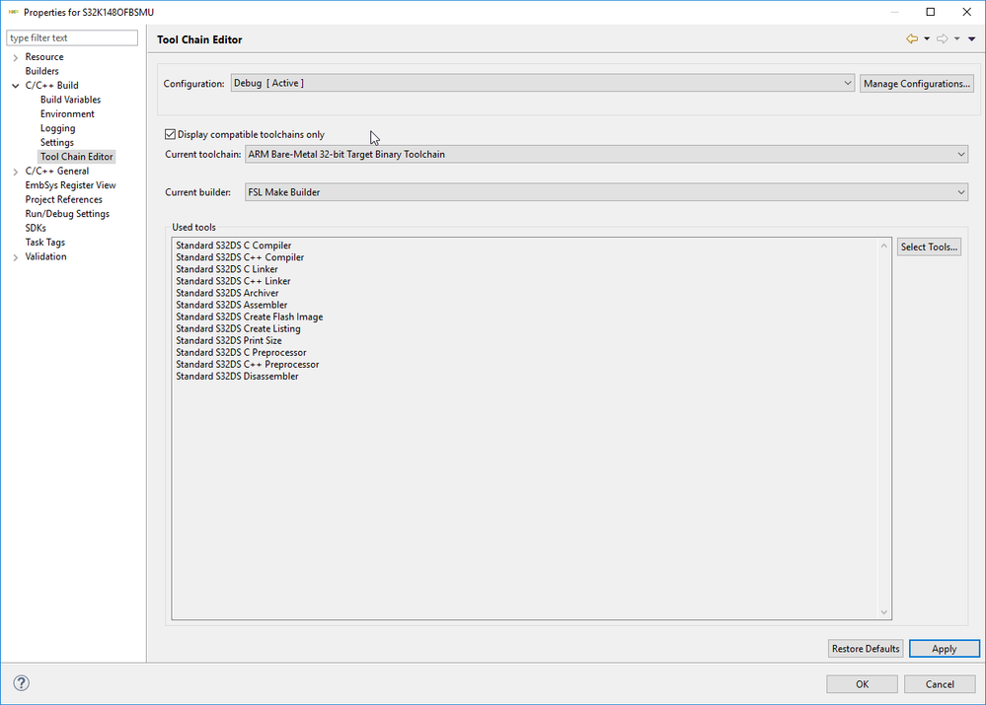The height and width of the screenshot is (705, 986).
Task: Click the Used tools scrollbar down arrow
Action: [884, 612]
